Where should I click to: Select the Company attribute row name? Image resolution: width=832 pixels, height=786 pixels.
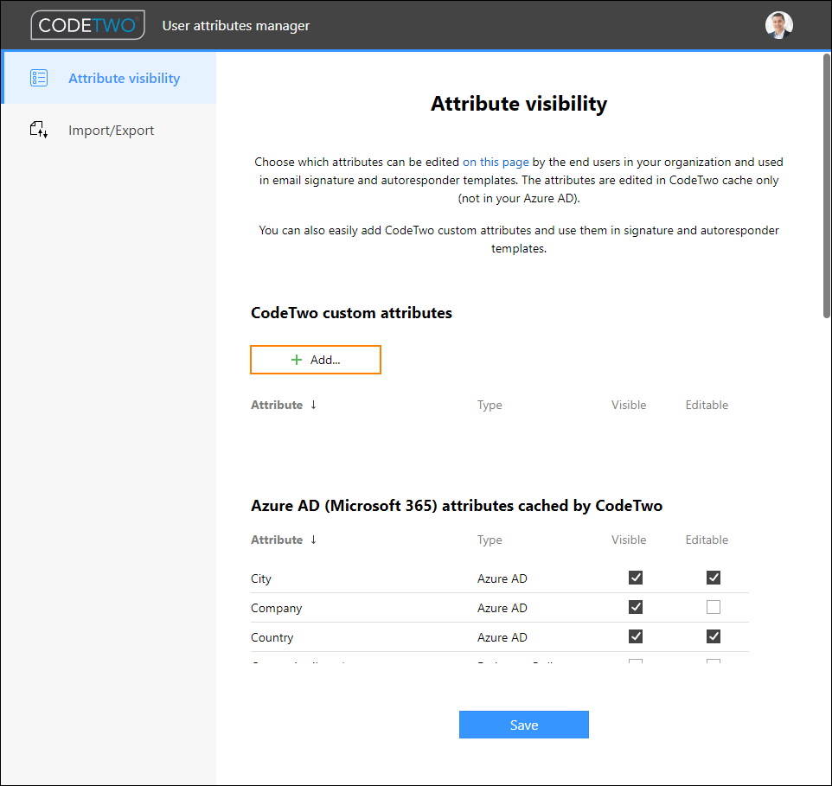277,608
